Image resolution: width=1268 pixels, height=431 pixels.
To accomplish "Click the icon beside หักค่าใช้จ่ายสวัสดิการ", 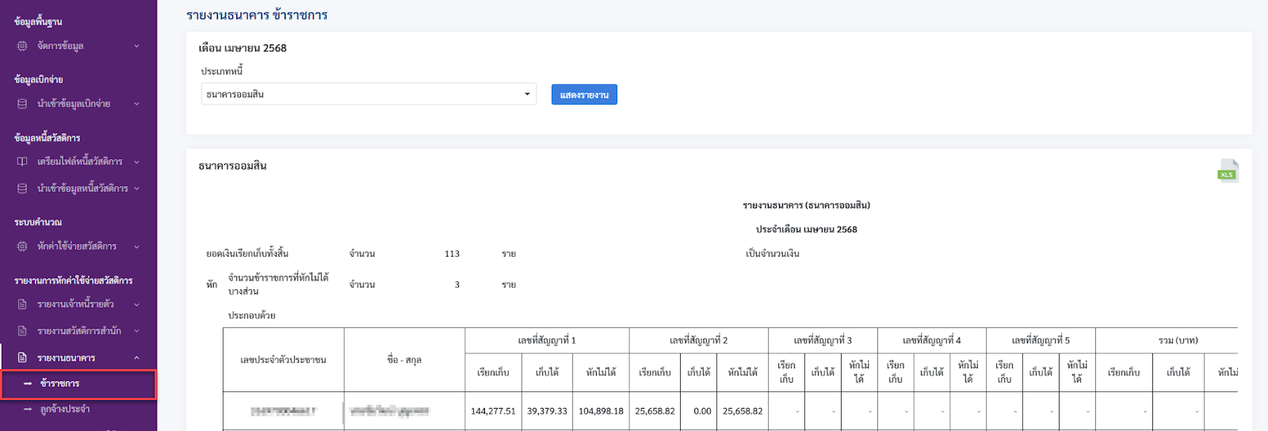I will coord(22,246).
